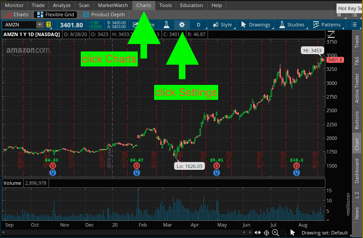Click the scroll-left arrow beside pan icon

tap(245, 232)
